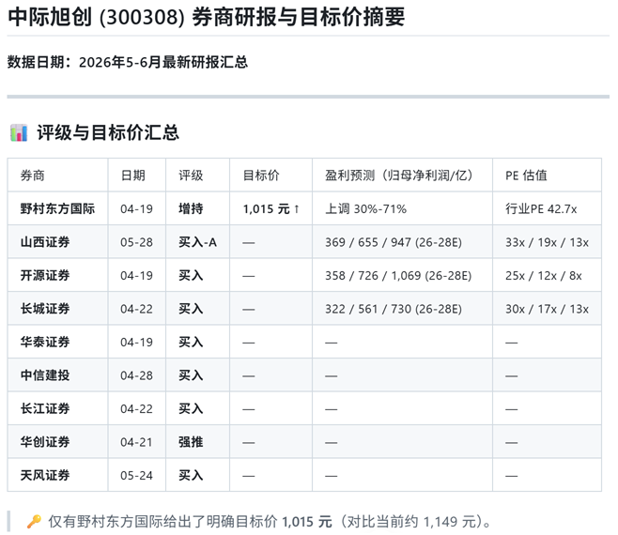
Task: Click the 买入-A rating cell
Action: pos(197,242)
